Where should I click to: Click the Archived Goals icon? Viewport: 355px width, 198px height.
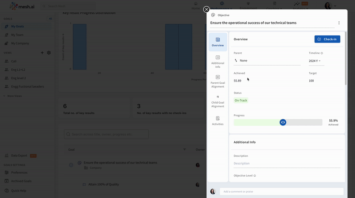6,181
